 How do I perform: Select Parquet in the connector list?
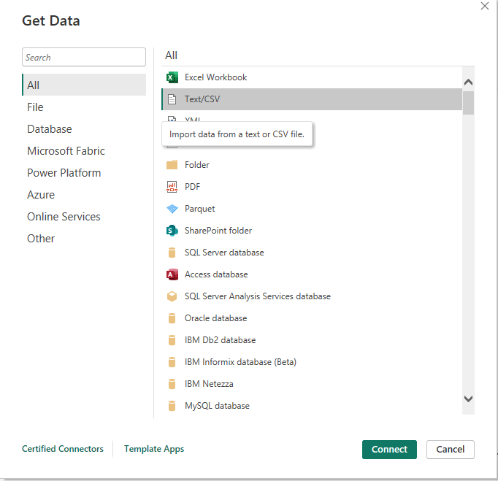click(312, 209)
